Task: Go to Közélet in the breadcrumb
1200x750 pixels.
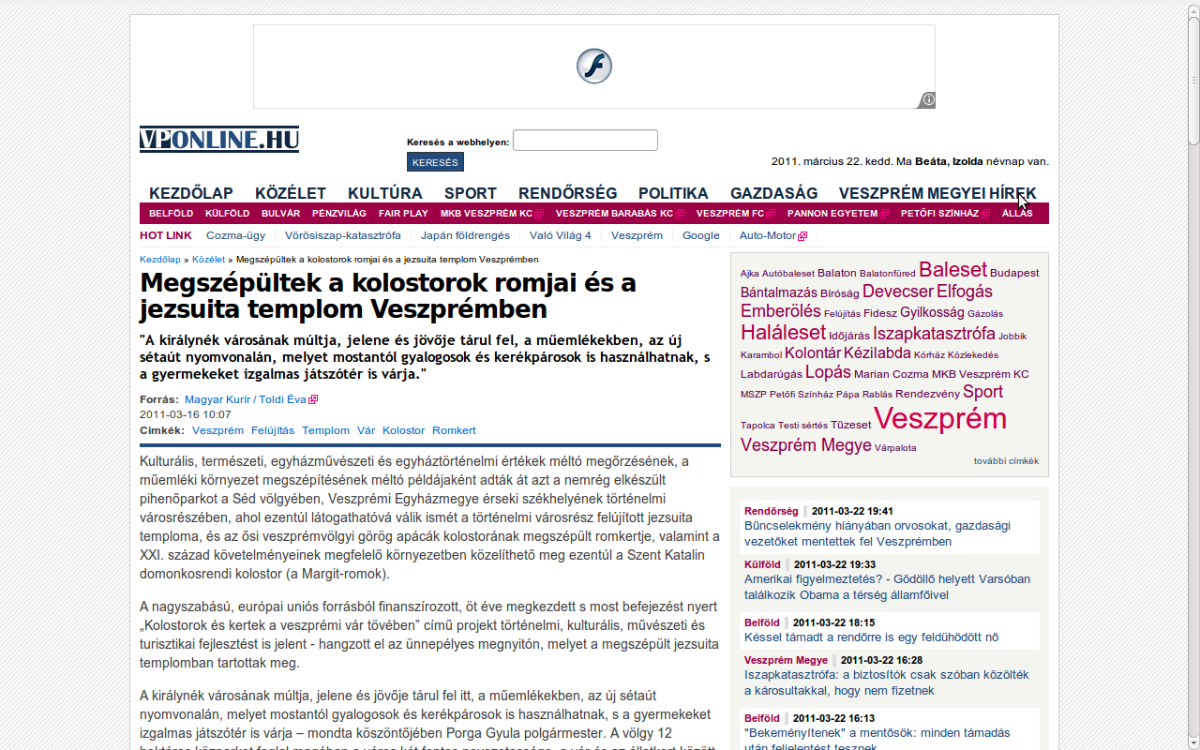Action: click(208, 259)
